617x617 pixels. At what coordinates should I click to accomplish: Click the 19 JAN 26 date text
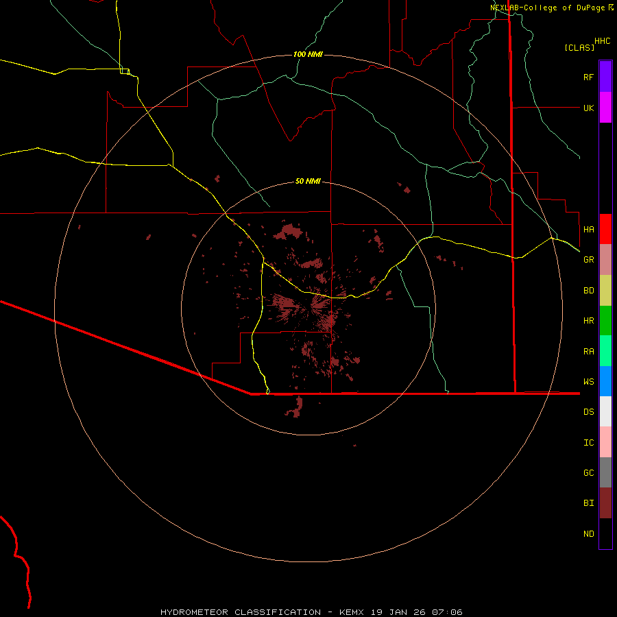pos(398,612)
